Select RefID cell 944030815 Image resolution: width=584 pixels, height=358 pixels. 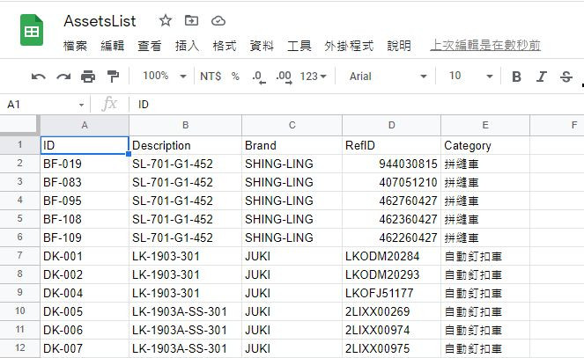click(x=391, y=164)
